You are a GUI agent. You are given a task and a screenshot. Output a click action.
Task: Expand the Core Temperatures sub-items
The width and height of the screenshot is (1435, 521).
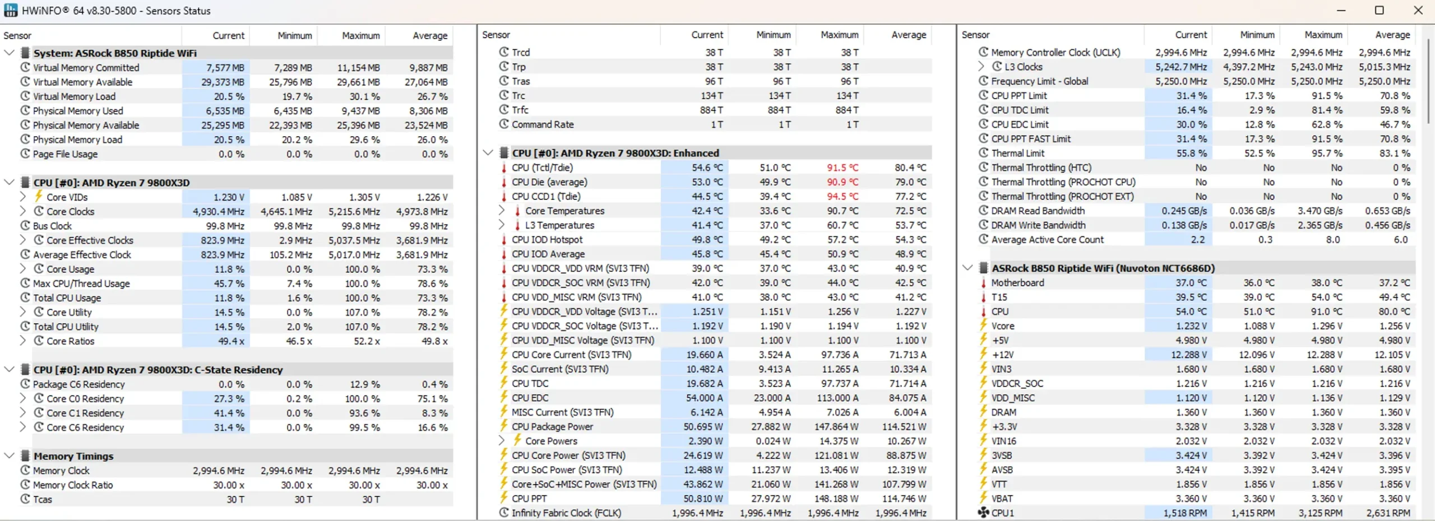[502, 211]
